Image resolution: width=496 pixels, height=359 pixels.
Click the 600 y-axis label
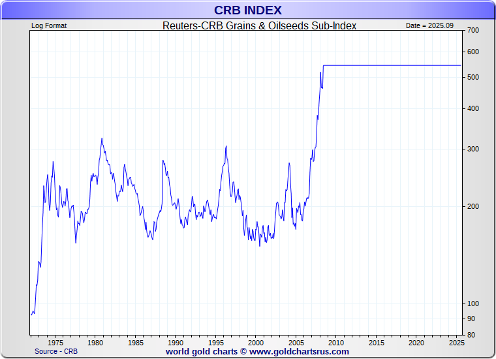(473, 52)
